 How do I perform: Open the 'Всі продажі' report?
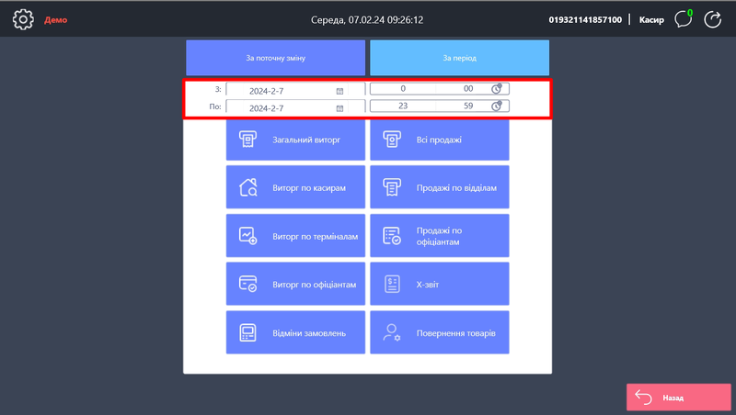[440, 140]
